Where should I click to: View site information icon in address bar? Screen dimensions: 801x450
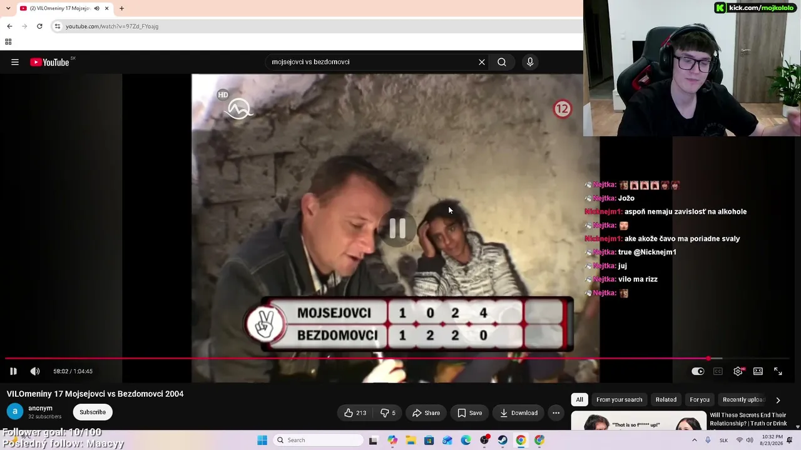point(58,26)
